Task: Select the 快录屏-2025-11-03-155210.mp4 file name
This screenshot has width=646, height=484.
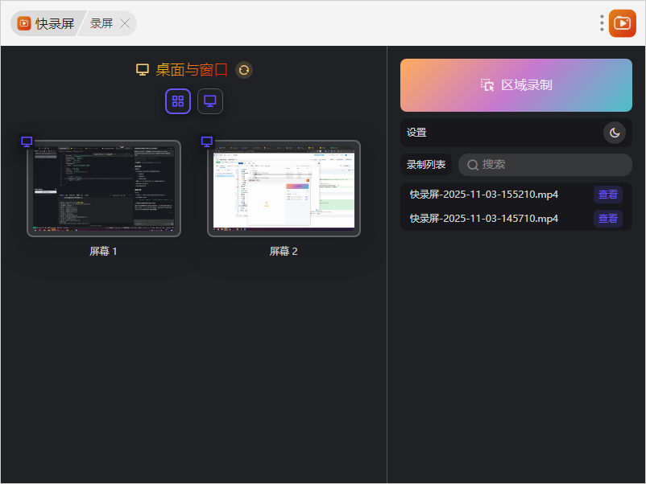Action: click(x=484, y=195)
